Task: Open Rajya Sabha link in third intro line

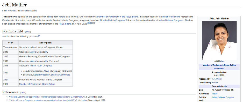Action: click(x=65, y=24)
